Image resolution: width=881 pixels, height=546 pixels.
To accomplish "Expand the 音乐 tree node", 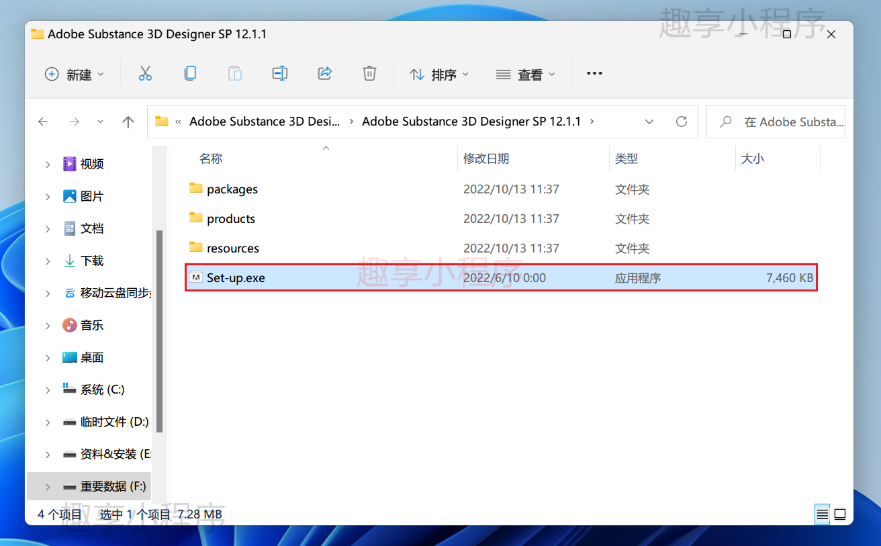I will tap(48, 325).
